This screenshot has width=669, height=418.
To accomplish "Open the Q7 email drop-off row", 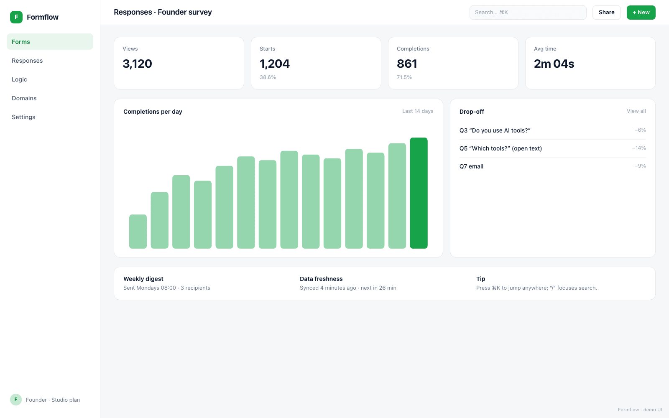I will point(552,166).
